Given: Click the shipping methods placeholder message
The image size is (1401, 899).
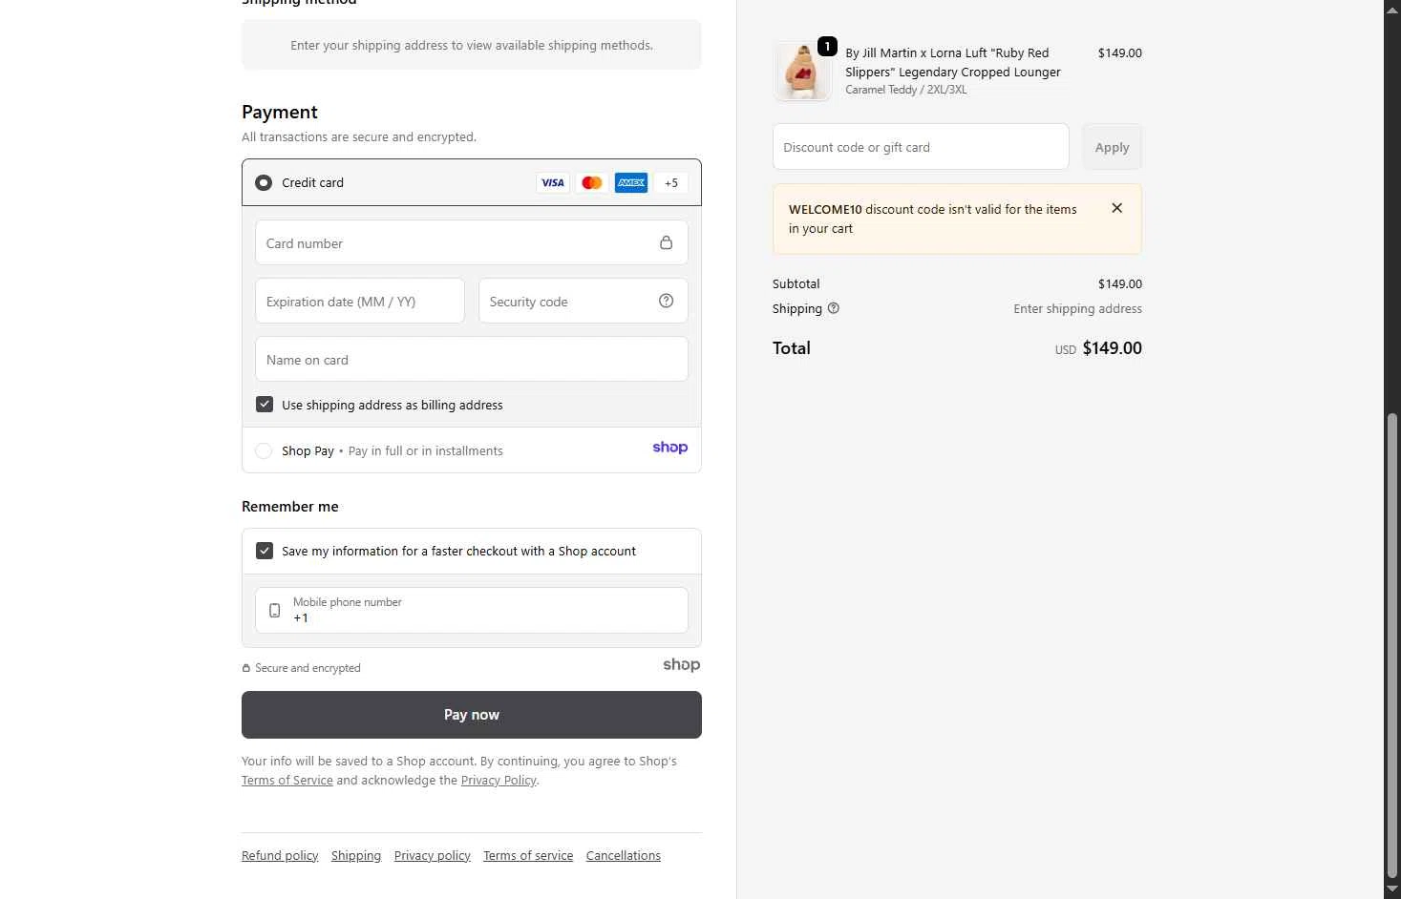Looking at the screenshot, I should pos(472,45).
